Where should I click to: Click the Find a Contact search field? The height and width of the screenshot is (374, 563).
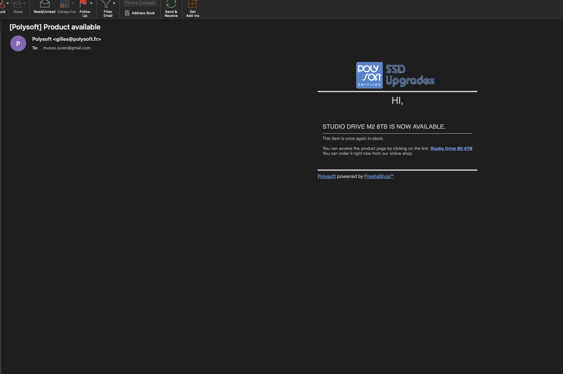coord(140,3)
